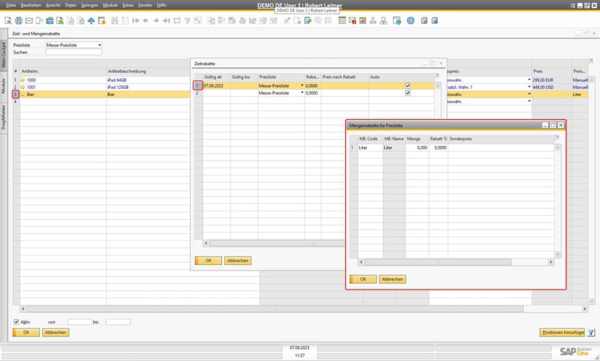Toggle the Aktiv checkbox

(x=16, y=322)
